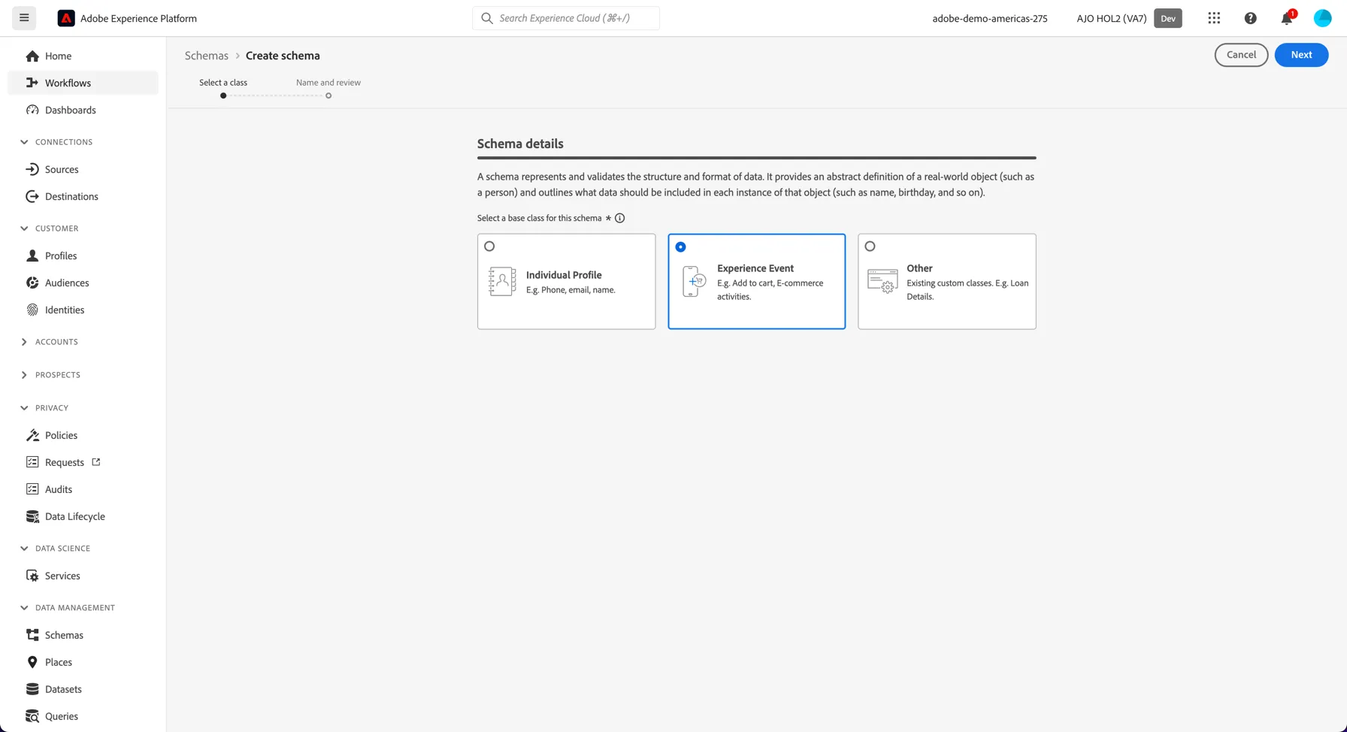Click the Next button
Screen dimensions: 1347x732
pyautogui.click(x=1301, y=55)
